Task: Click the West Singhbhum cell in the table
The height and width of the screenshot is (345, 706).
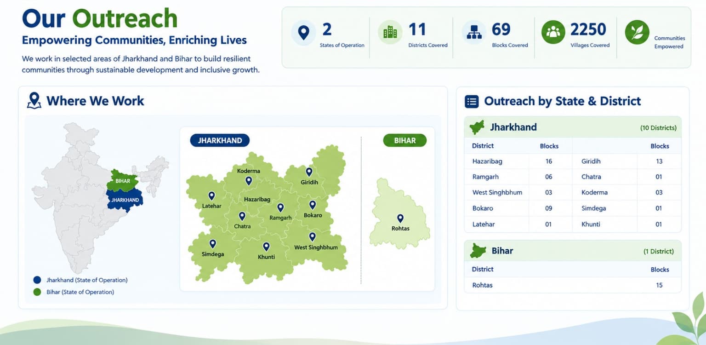Action: pyautogui.click(x=497, y=192)
